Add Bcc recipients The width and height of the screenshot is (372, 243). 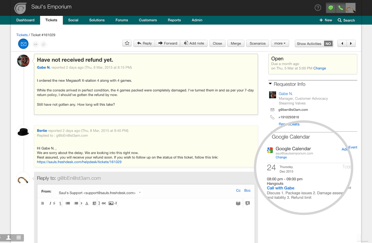click(x=247, y=190)
